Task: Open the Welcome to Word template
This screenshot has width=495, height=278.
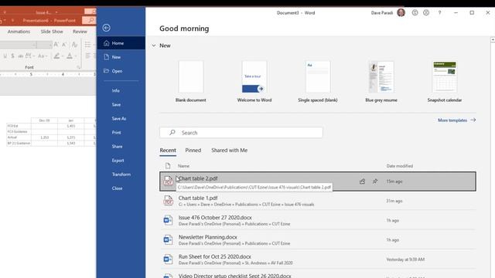Action: click(254, 82)
